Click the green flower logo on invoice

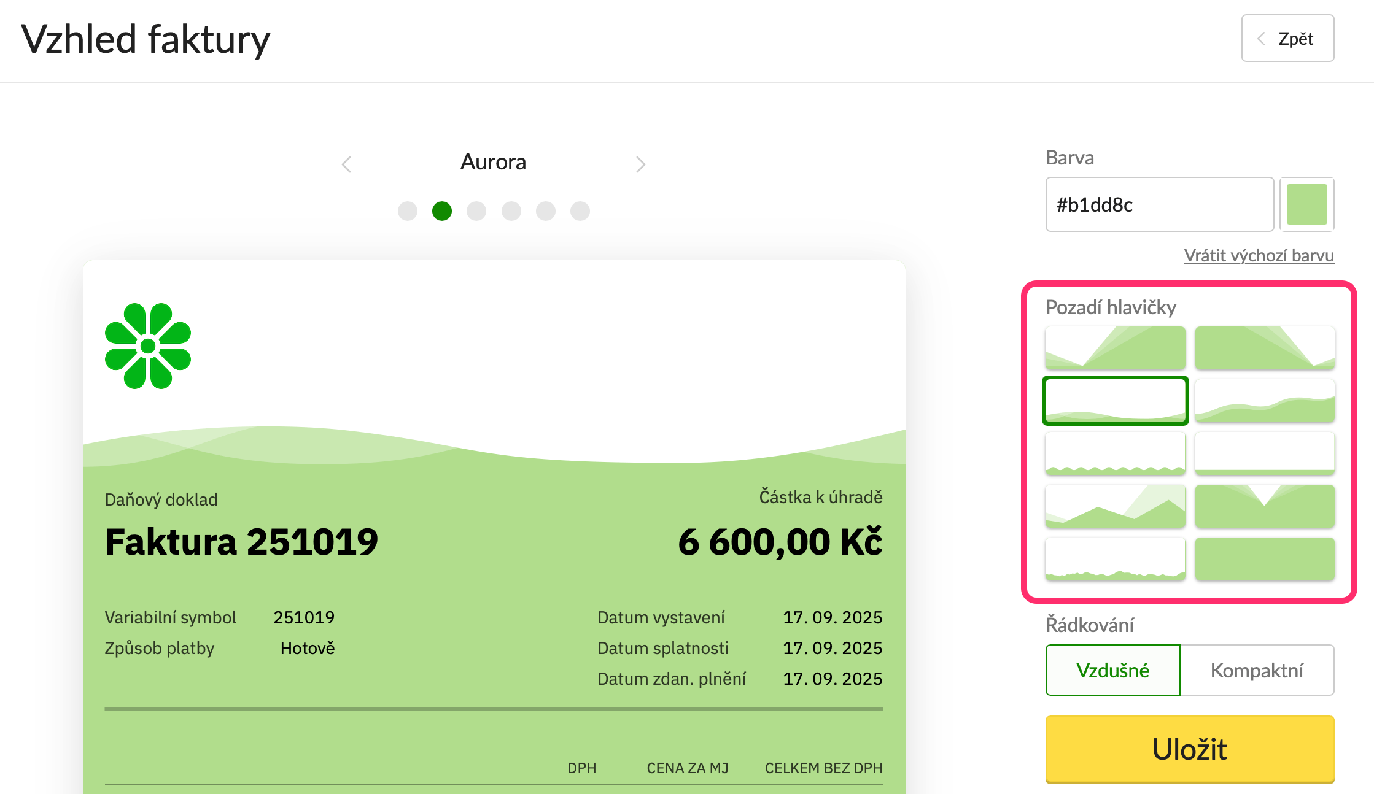[x=148, y=346]
